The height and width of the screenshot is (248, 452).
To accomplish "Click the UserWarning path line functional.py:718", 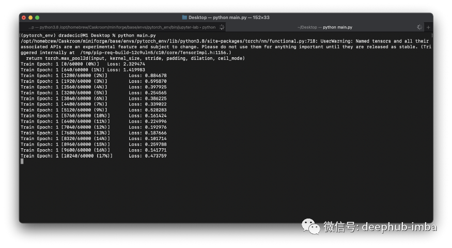I will click(225, 41).
